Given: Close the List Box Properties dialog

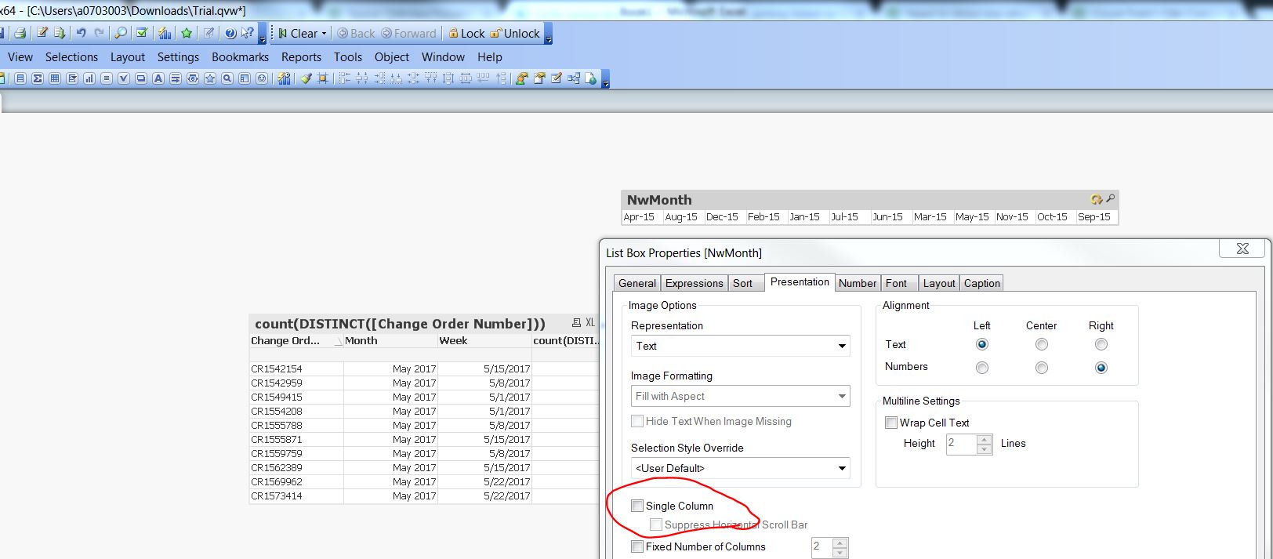Looking at the screenshot, I should pos(1242,249).
